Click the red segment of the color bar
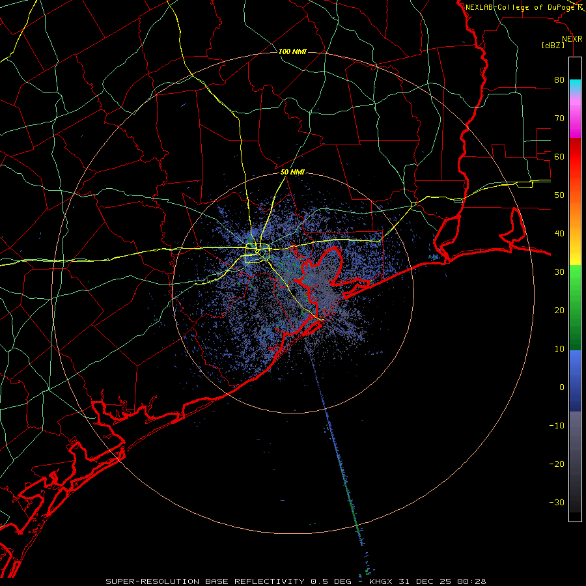Screen dimensions: 586x586 point(575,157)
